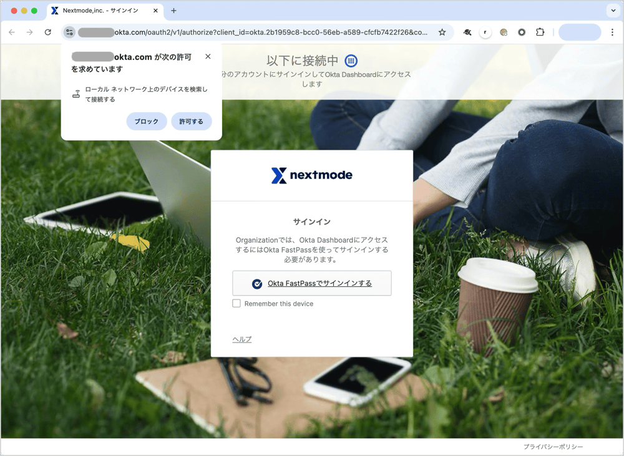The height and width of the screenshot is (456, 624).
Task: Click the browser back arrow
Action: coord(12,32)
